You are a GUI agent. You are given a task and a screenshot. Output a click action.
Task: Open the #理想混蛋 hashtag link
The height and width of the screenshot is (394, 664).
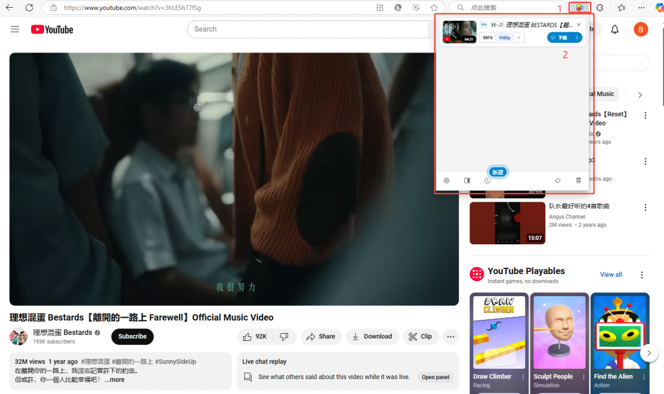coord(95,362)
